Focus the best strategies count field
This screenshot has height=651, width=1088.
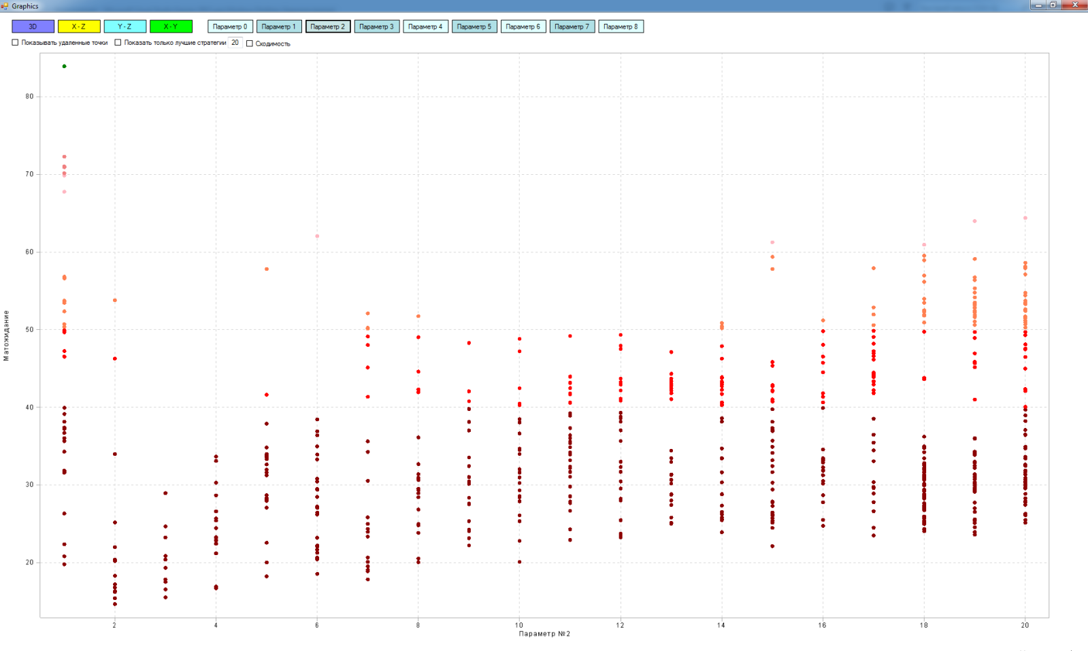click(235, 43)
